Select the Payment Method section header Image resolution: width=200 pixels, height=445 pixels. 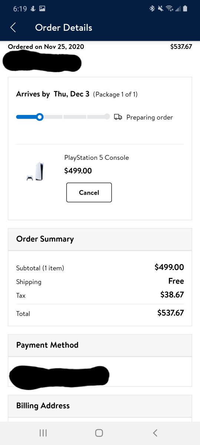100,345
